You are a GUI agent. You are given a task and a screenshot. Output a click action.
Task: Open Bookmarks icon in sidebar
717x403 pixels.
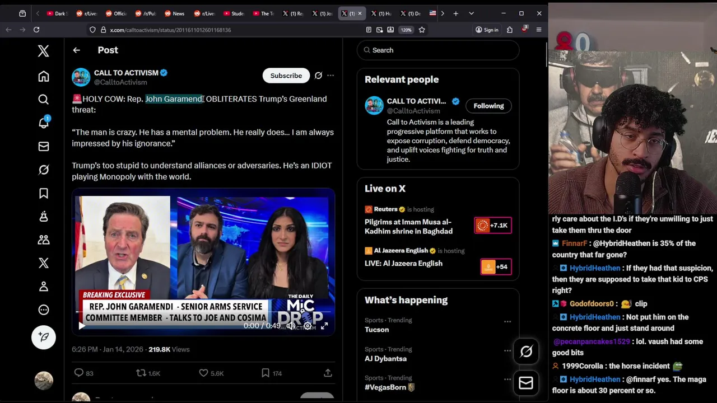tap(43, 193)
